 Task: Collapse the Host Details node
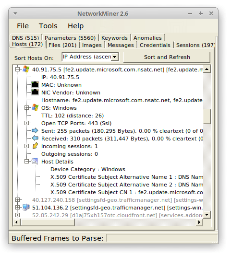pyautogui.click(x=26, y=162)
